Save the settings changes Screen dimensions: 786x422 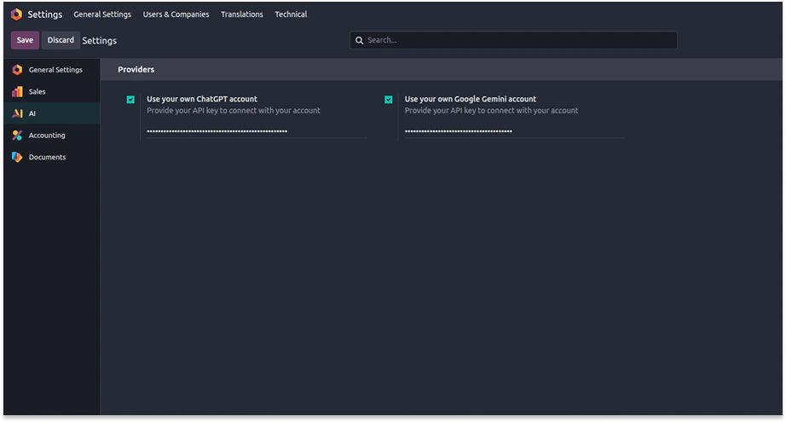pyautogui.click(x=25, y=40)
